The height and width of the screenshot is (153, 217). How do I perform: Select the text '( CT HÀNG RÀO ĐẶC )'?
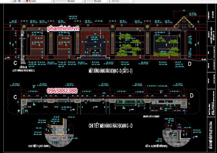23,70
